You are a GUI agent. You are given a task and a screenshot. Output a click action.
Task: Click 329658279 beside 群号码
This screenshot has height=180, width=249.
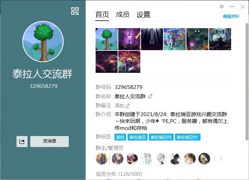pyautogui.click(x=129, y=87)
